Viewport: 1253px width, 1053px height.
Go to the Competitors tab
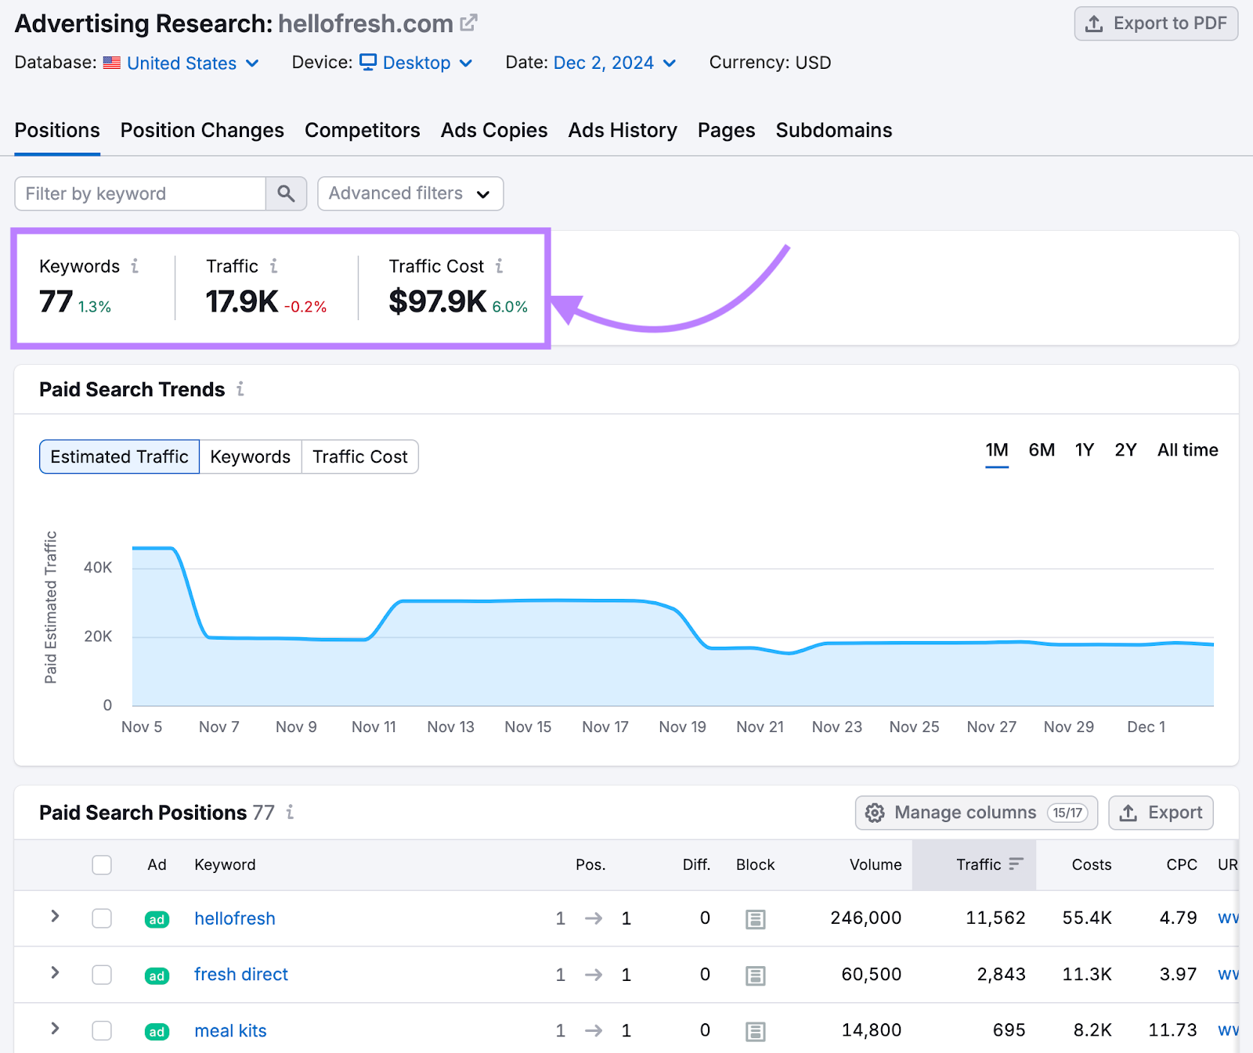pos(363,130)
